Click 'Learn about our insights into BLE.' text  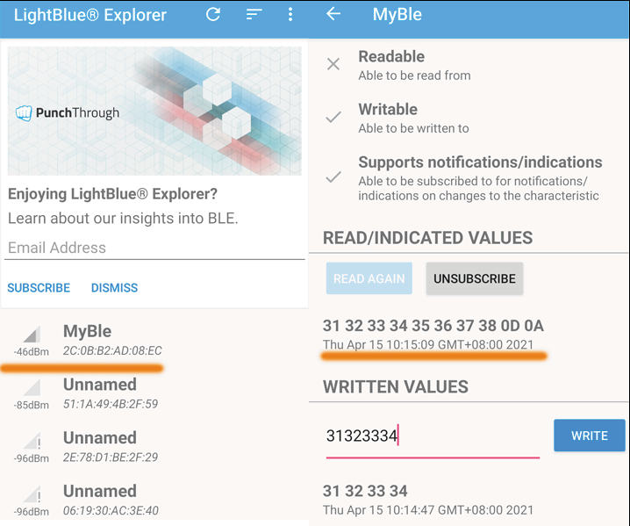tap(123, 219)
